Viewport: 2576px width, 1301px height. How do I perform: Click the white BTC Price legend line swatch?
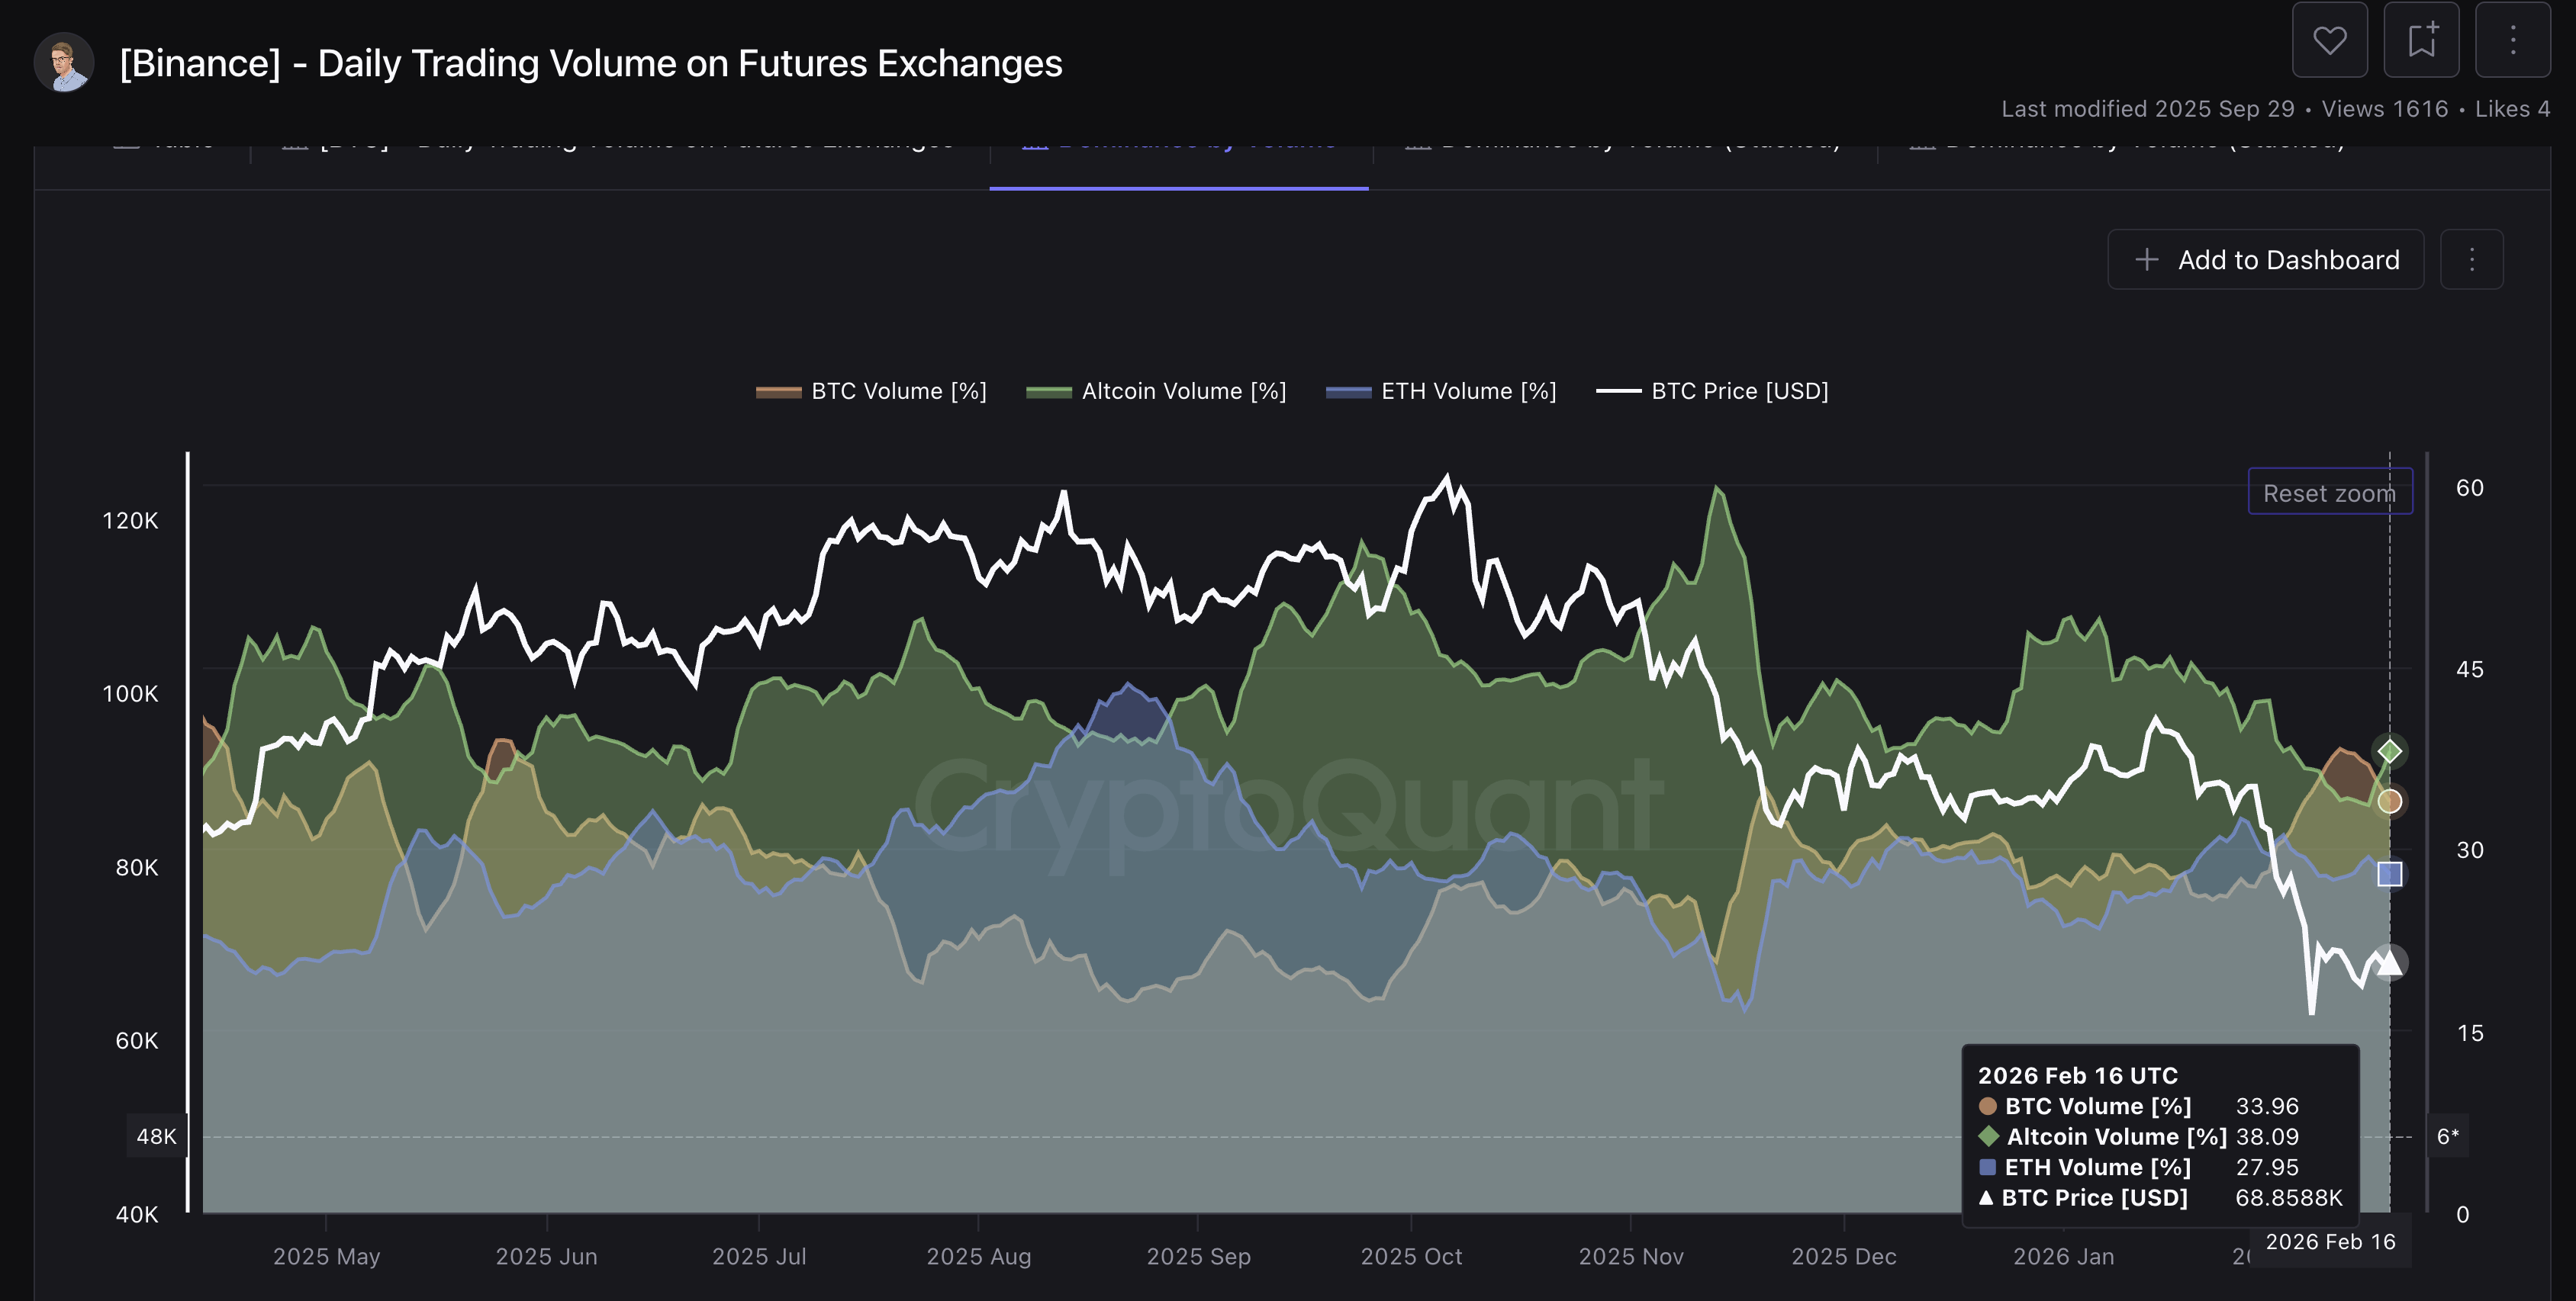(x=1618, y=390)
